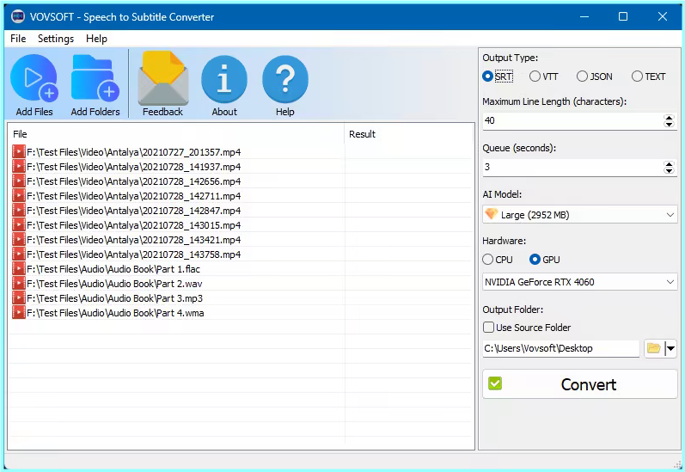Click the Queue seconds spinner arrows
Viewport: 685px width, 472px height.
pos(669,167)
